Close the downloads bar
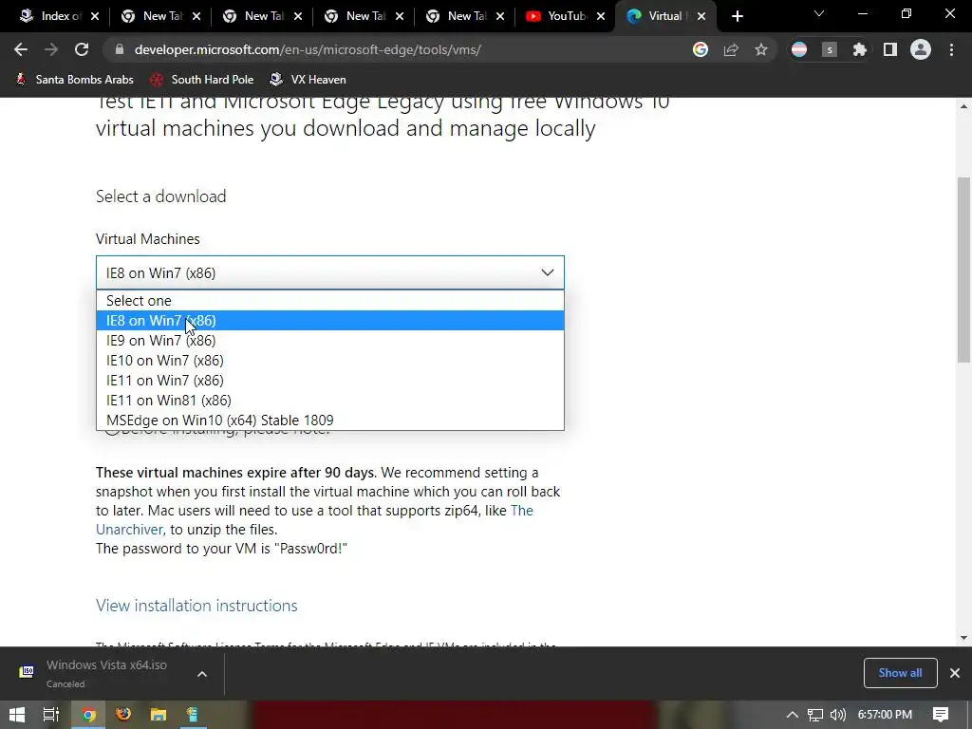972x729 pixels. [x=955, y=673]
